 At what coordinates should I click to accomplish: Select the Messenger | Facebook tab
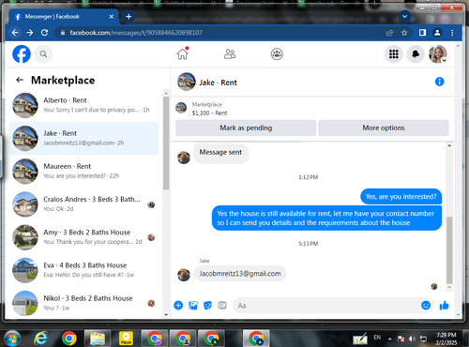pos(63,17)
